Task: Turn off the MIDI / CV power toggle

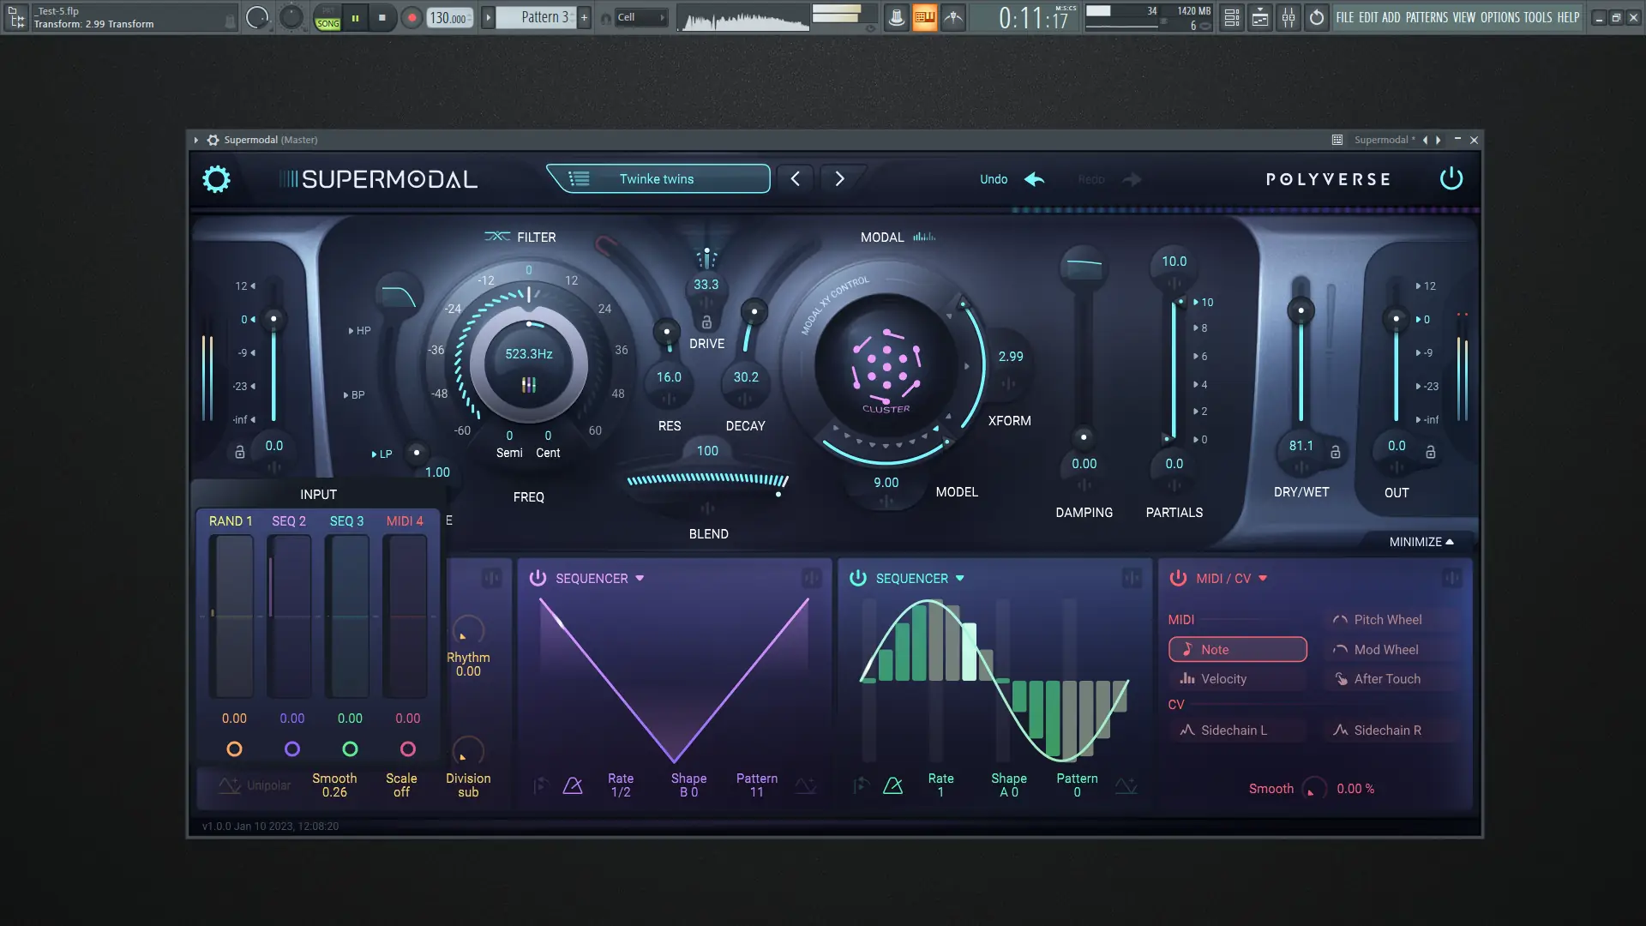Action: 1178,578
